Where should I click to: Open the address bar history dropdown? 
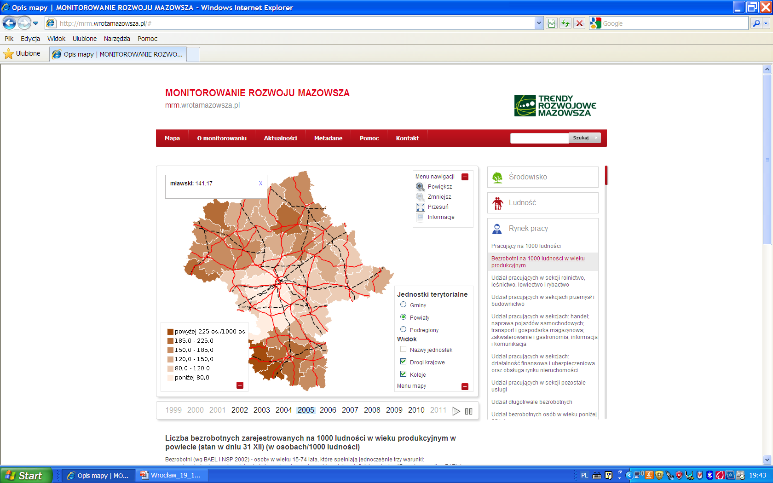point(539,23)
